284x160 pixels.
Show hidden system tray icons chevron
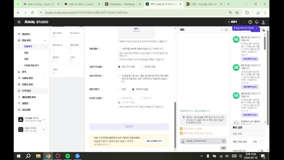point(201,156)
